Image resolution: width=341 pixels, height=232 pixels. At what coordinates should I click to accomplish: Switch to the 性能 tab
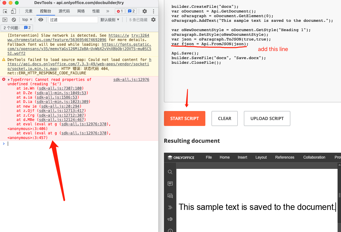point(96,11)
